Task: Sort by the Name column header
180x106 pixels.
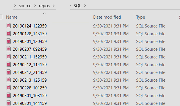Action: (12, 17)
